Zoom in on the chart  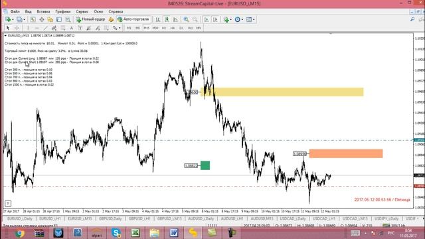click(x=186, y=19)
